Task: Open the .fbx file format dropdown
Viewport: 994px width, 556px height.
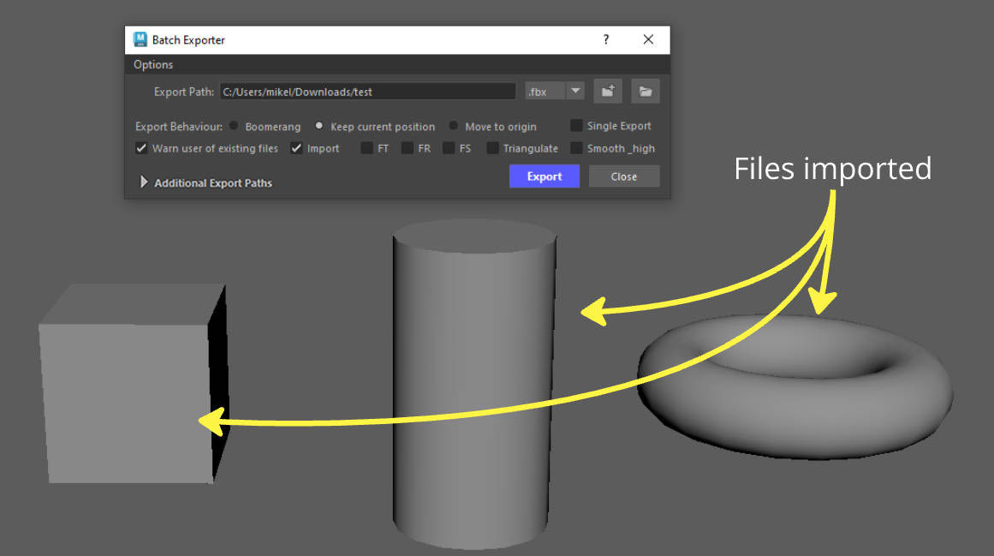Action: pos(555,92)
